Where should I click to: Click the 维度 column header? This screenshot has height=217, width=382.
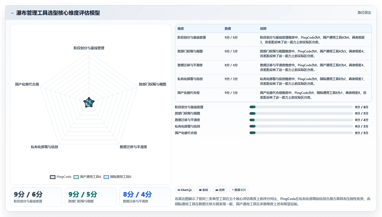pos(181,29)
